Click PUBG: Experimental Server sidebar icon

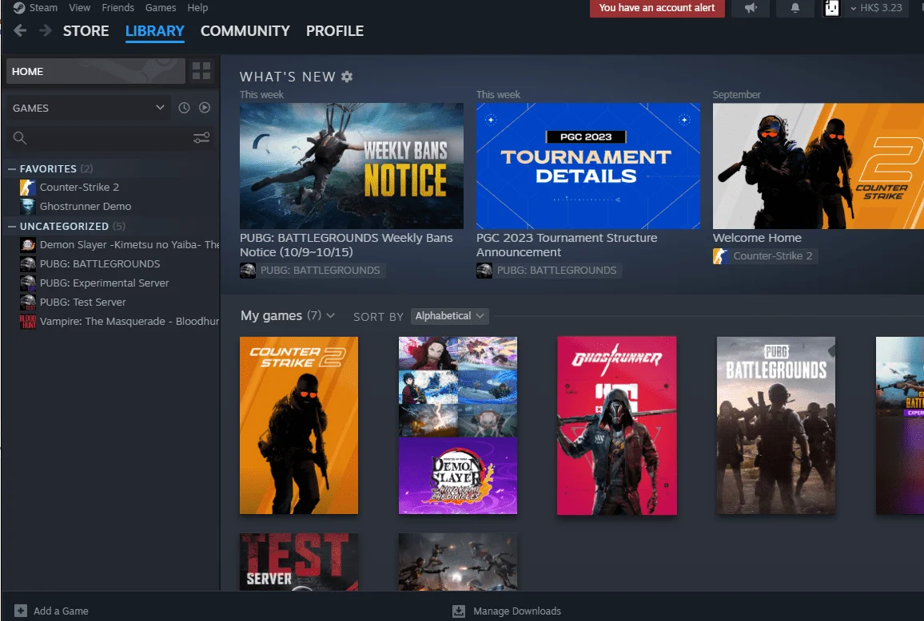[x=28, y=283]
